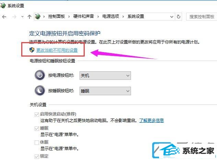Click the 更改当前不可用的设置 link
The image size is (217, 160).
57,50
